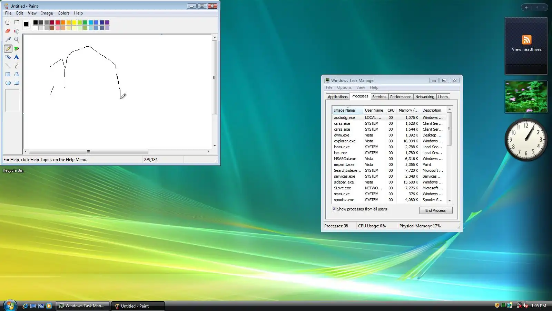The width and height of the screenshot is (552, 311).
Task: Select the Text tool in Paint
Action: 17,57
